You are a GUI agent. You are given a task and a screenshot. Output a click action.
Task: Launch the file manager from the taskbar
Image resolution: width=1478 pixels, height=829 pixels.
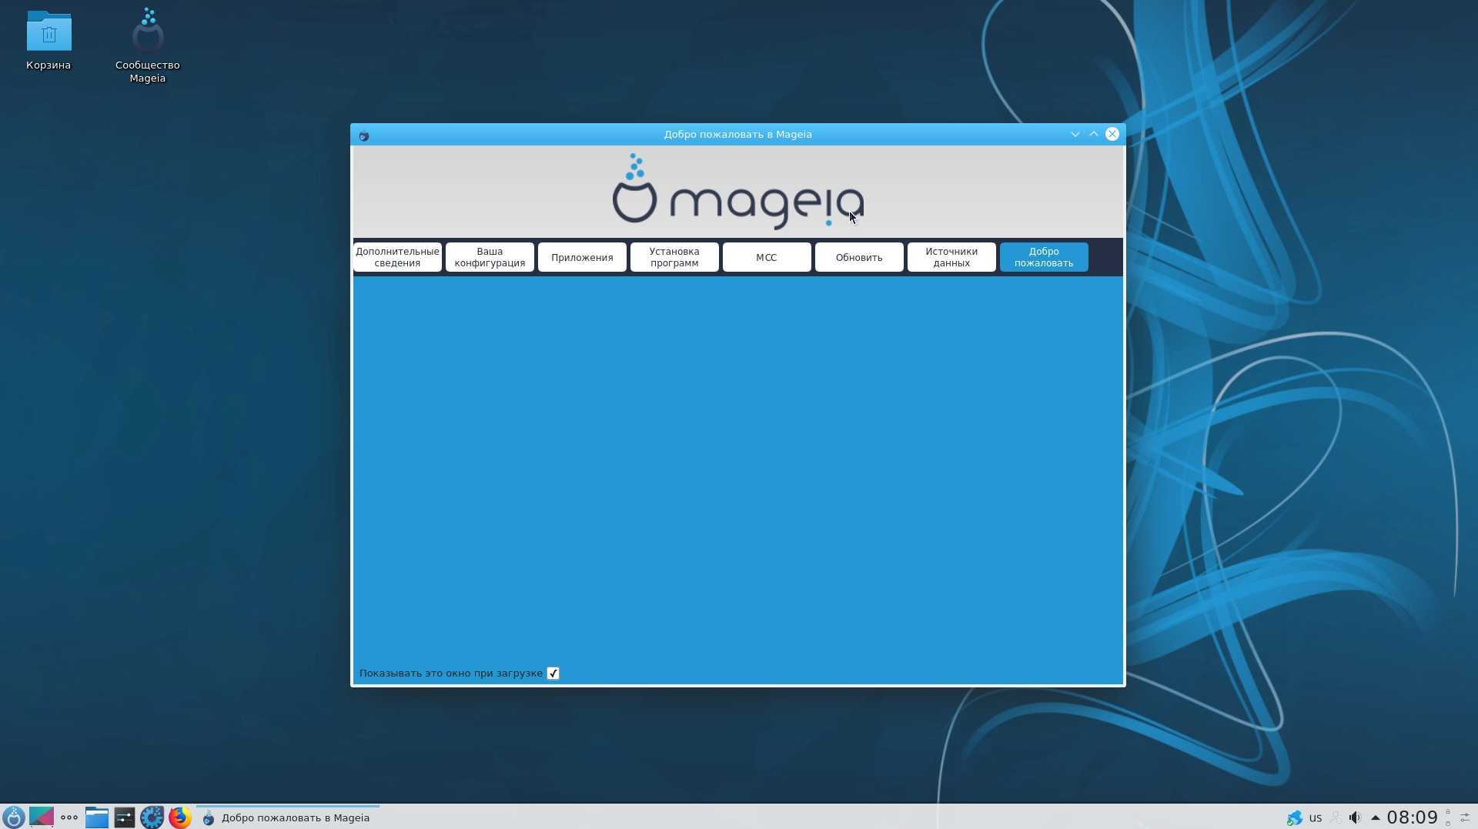(97, 817)
